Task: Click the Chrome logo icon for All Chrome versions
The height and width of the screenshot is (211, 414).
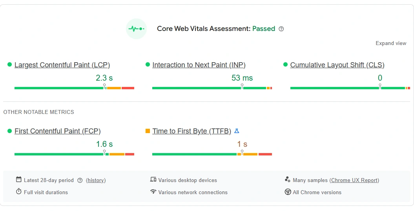Action: (x=288, y=192)
